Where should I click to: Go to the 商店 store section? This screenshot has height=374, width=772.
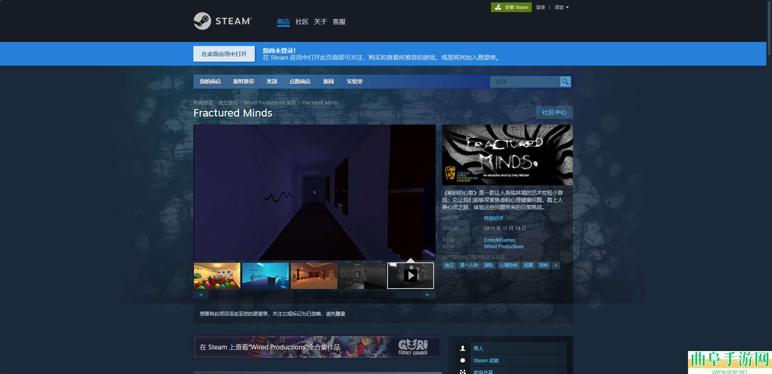283,22
